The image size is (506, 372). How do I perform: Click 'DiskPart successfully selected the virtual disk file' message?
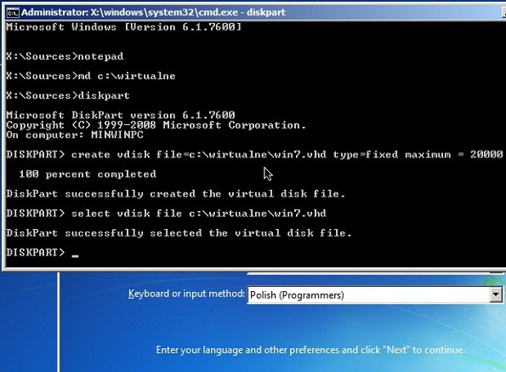(179, 233)
